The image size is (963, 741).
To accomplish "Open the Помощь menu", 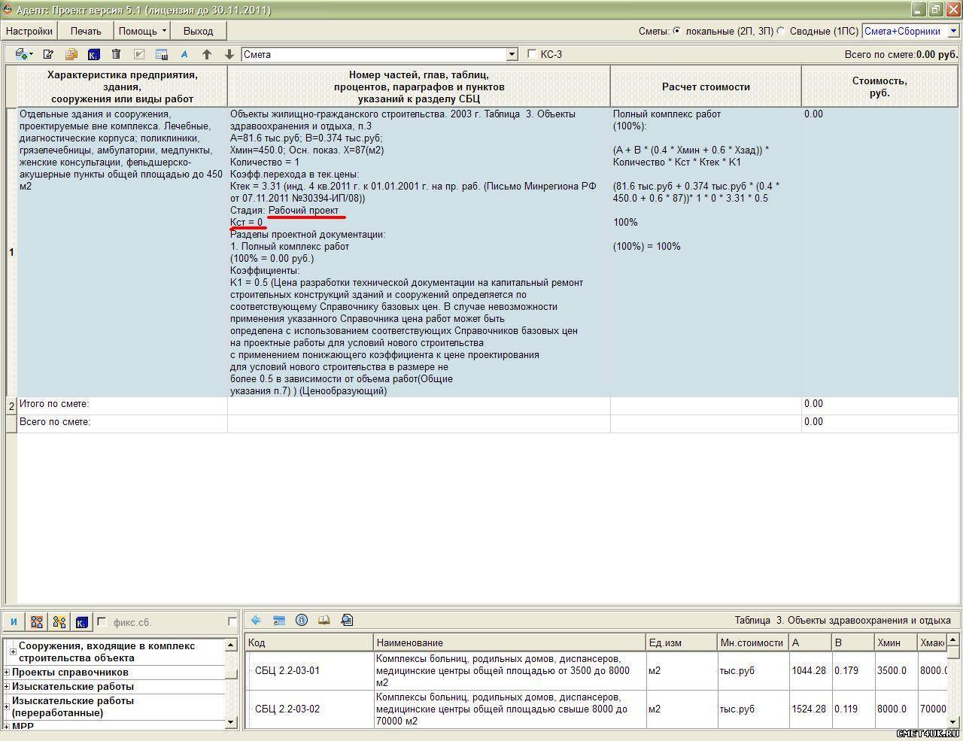I will [142, 31].
